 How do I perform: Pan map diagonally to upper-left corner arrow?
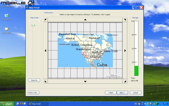pos(45,20)
